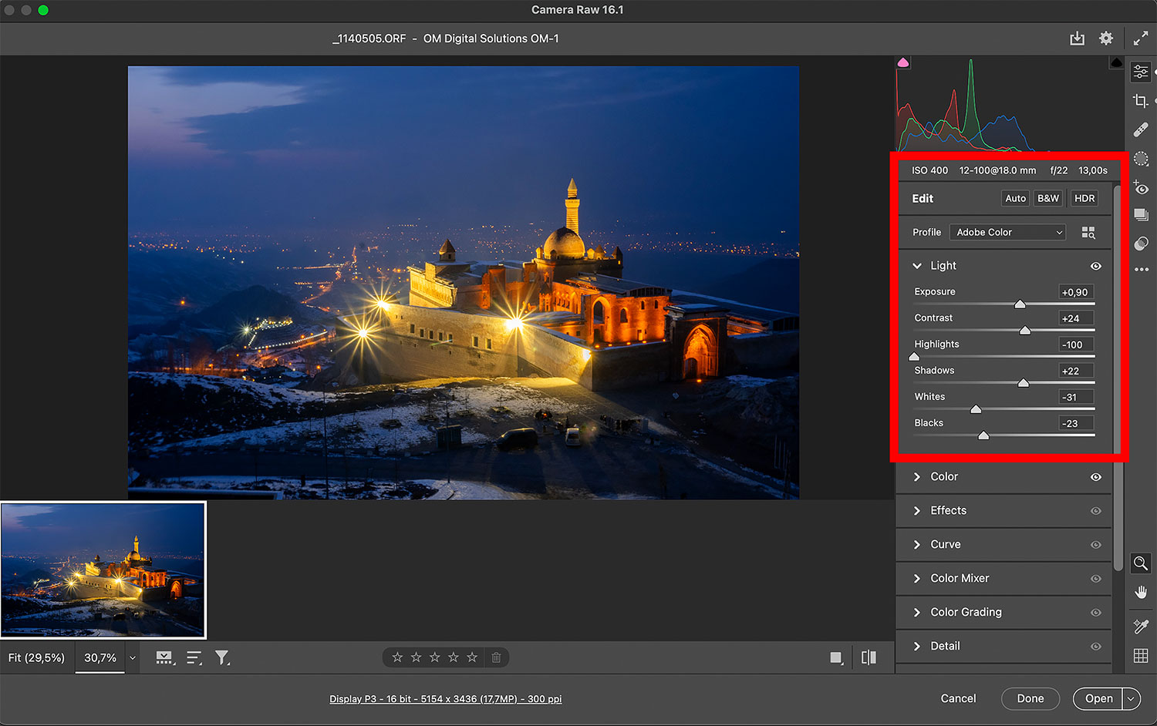Toggle Light panel visibility eye
Image resolution: width=1157 pixels, height=726 pixels.
(x=1095, y=266)
